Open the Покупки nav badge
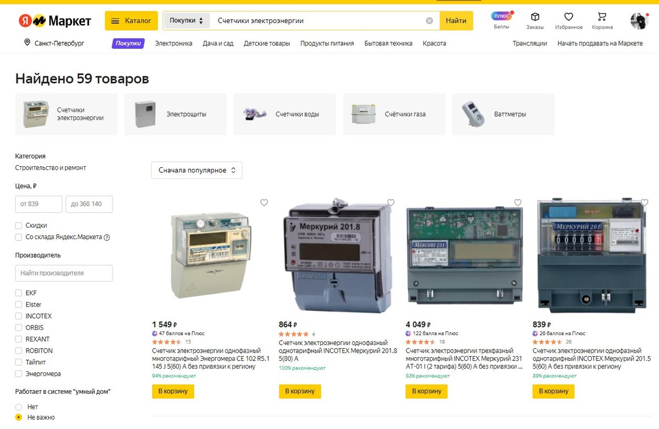 128,43
